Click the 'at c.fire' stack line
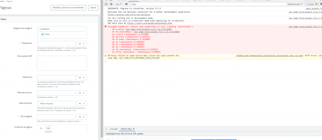Image resolution: width=322 pixels, height=140 pixels. coord(131,34)
